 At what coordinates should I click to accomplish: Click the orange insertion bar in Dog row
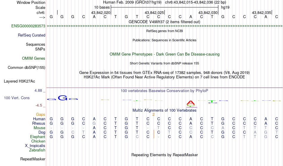pyautogui.click(x=154, y=132)
